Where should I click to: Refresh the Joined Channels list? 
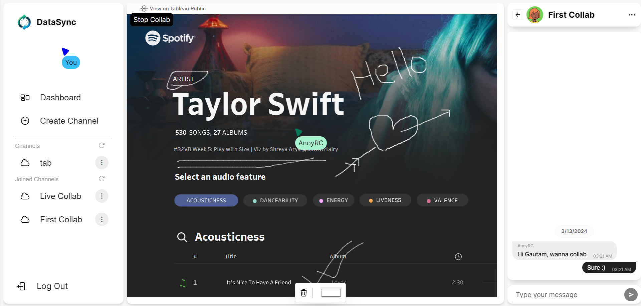point(102,179)
